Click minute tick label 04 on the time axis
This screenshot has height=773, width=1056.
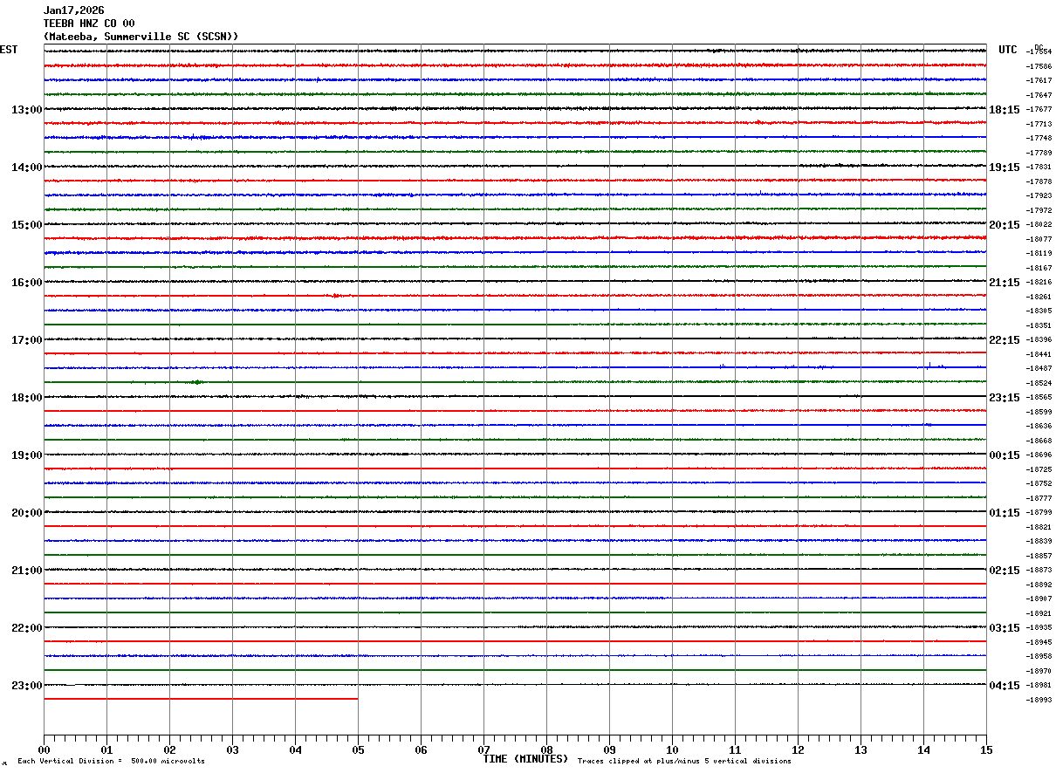pyautogui.click(x=295, y=750)
